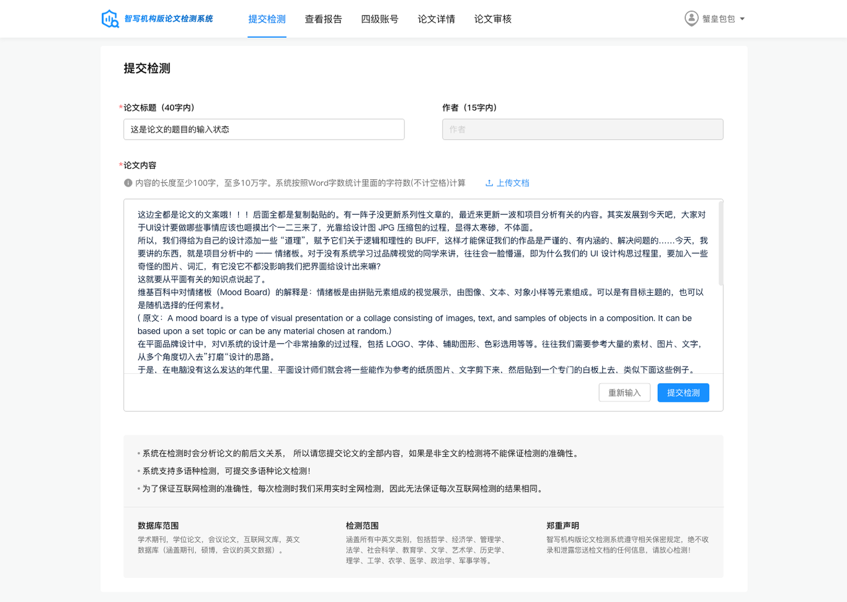Viewport: 847px width, 602px height.
Task: Expand the 蟹皇包包 account dropdown arrow
Action: point(742,19)
